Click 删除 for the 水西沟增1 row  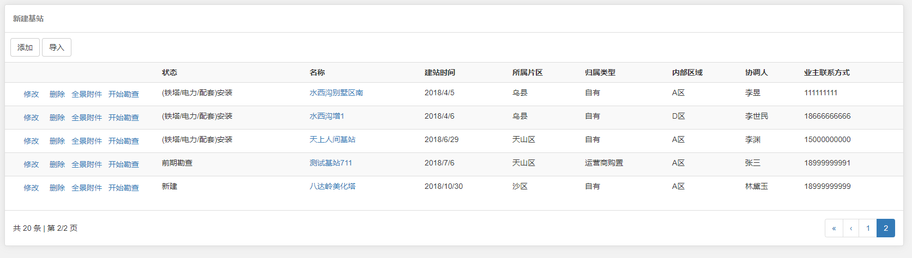click(x=57, y=118)
